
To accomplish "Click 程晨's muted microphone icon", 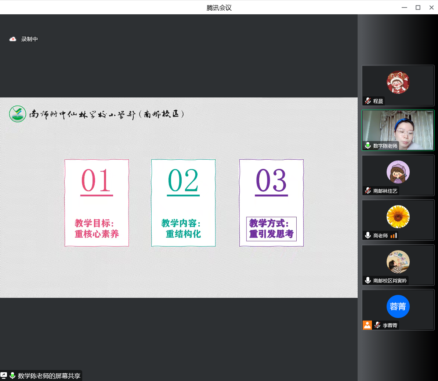I will [x=368, y=101].
